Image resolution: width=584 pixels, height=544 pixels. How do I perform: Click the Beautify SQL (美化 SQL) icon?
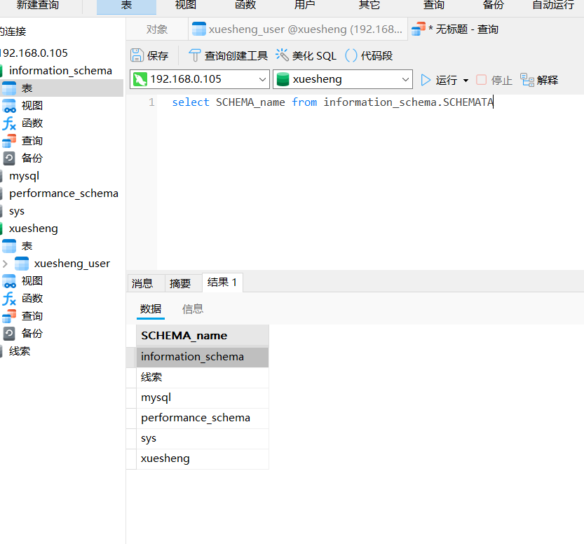[283, 55]
